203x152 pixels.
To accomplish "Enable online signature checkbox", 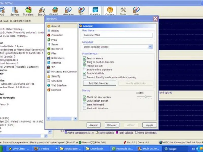I will click(x=84, y=70).
